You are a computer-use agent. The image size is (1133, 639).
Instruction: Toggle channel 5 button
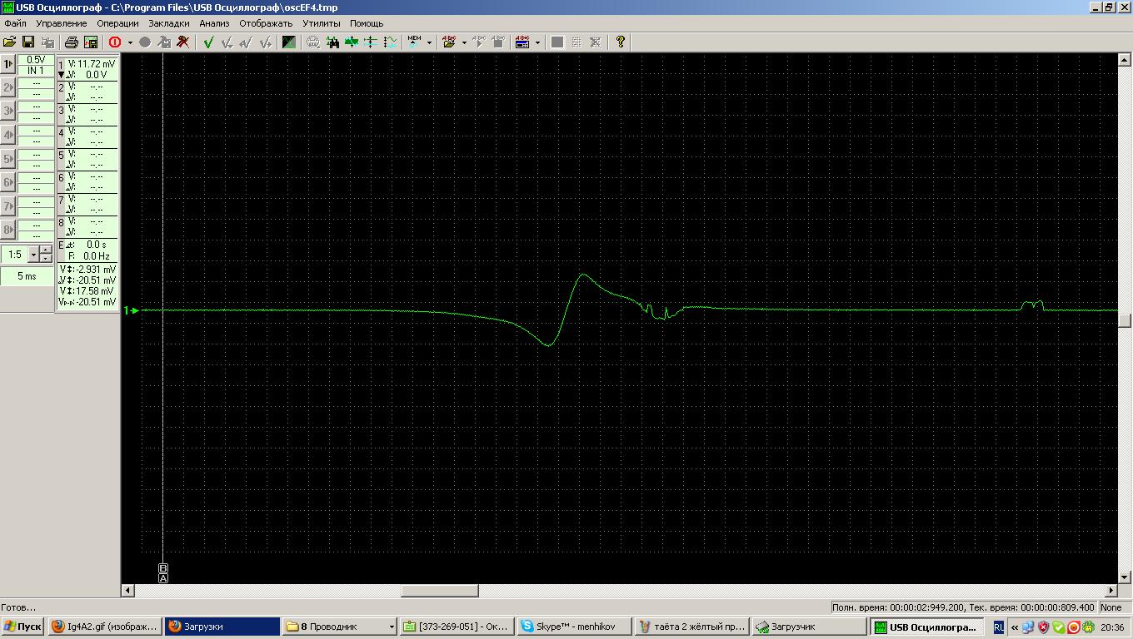tap(8, 159)
